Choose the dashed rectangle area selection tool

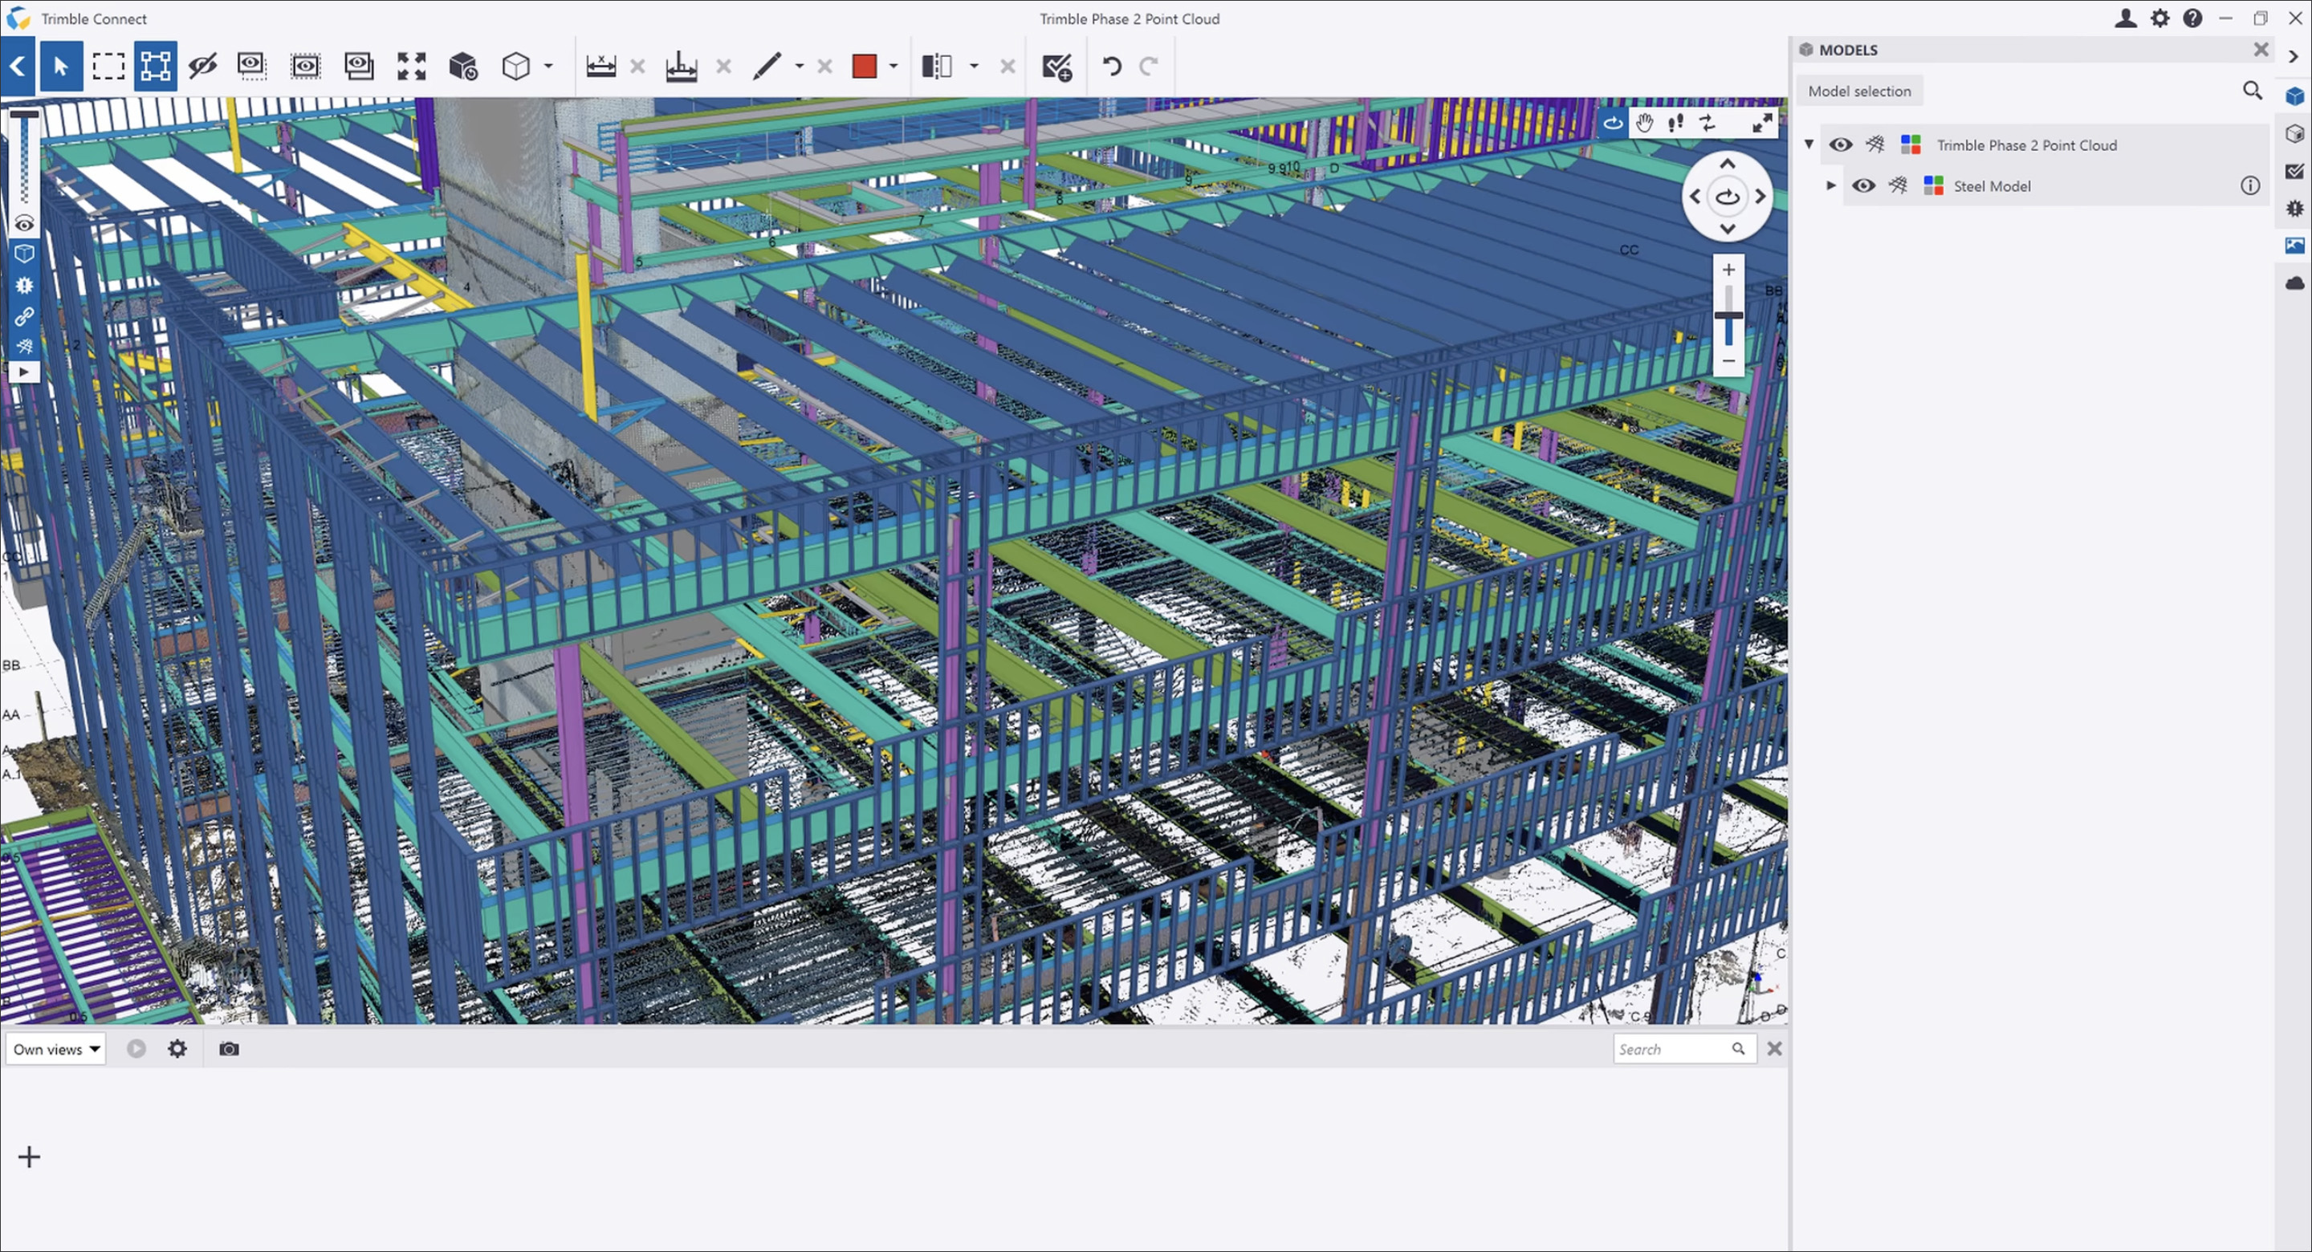point(108,66)
